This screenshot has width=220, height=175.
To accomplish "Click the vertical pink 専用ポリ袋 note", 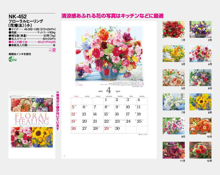I will point(58,110).
